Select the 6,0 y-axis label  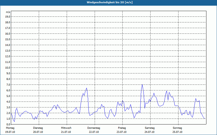coord(8,90)
